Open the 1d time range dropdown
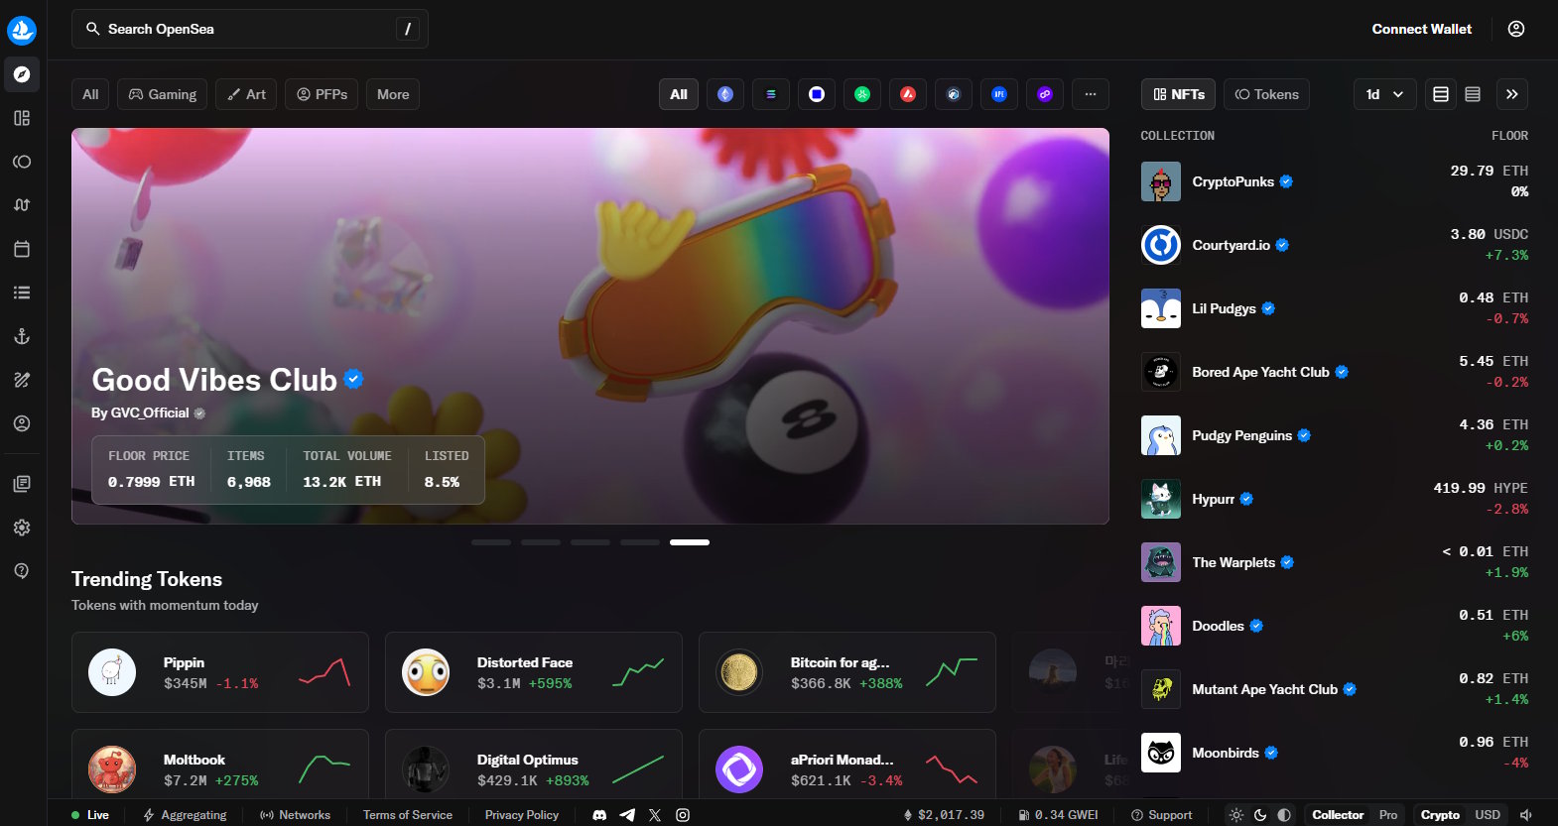This screenshot has height=826, width=1558. (x=1385, y=94)
